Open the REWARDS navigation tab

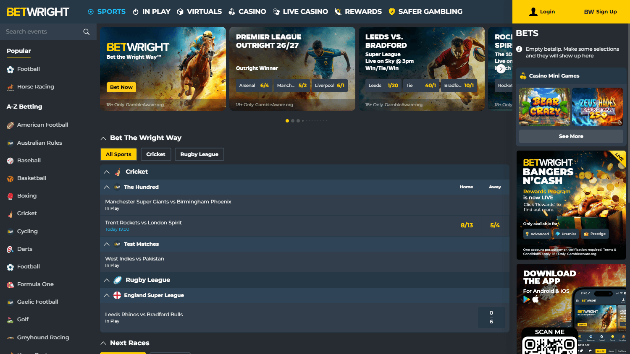point(358,12)
